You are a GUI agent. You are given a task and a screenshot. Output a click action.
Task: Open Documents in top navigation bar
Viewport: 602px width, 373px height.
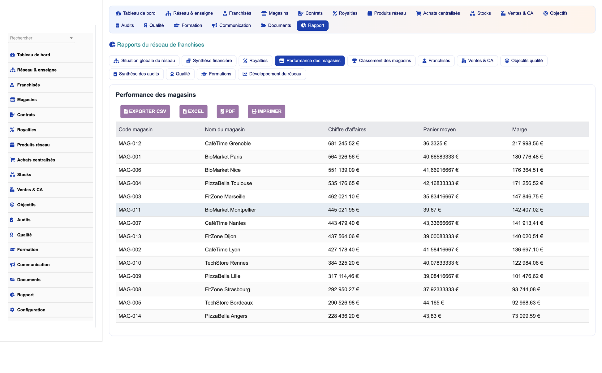[x=276, y=25]
